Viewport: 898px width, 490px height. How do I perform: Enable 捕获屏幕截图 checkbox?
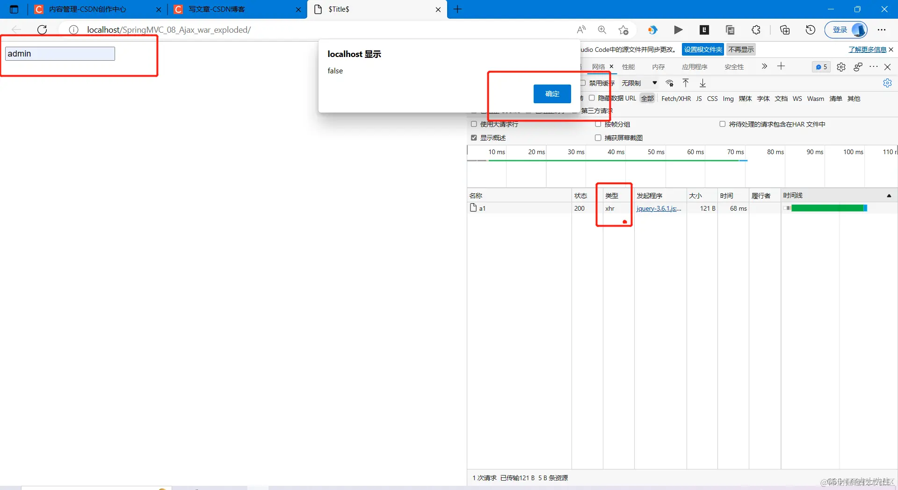[x=598, y=138]
